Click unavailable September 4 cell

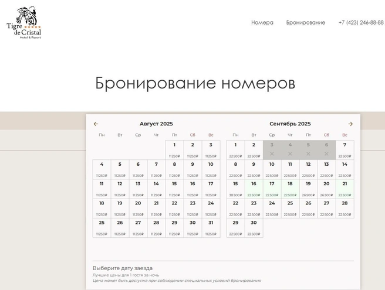291,150
